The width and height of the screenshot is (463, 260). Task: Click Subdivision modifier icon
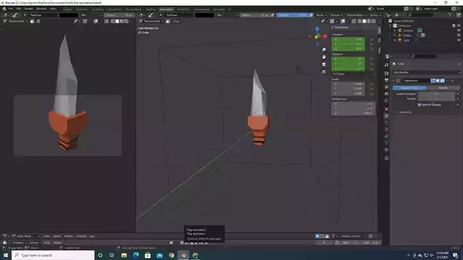tap(398, 81)
